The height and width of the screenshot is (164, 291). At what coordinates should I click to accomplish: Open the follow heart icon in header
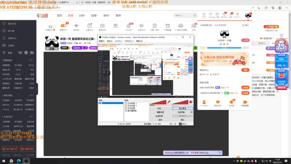[x=211, y=14]
